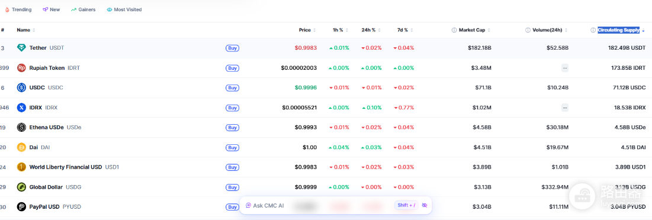This screenshot has height=220, width=652.
Task: Switch to the New tab
Action: 51,9
